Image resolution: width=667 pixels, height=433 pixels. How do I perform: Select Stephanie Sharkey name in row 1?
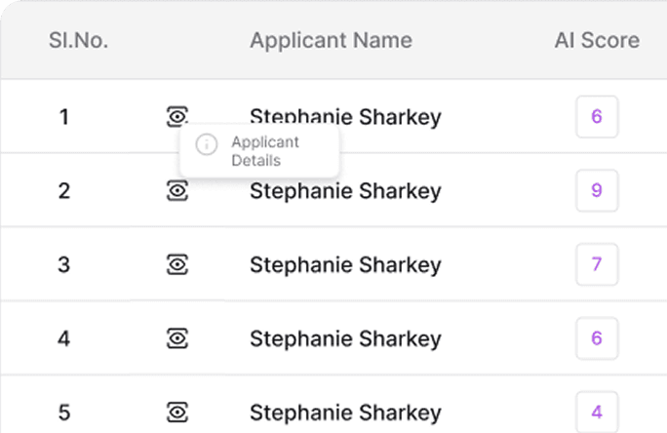[x=345, y=117]
